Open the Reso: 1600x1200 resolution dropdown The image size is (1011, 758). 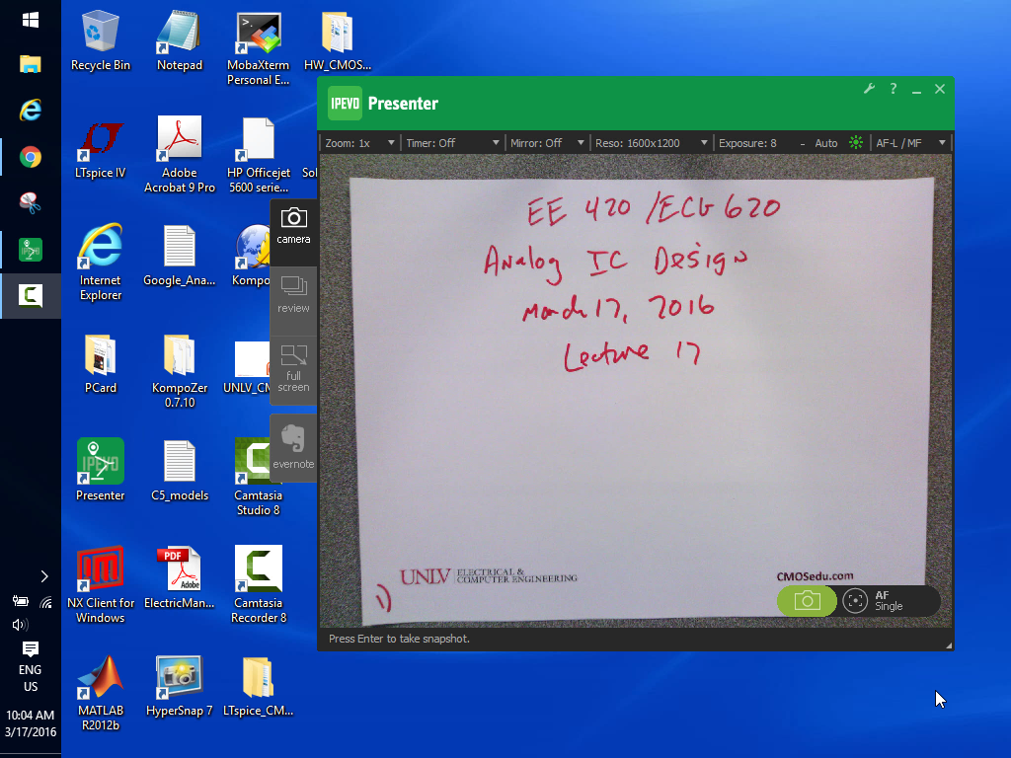pyautogui.click(x=651, y=143)
